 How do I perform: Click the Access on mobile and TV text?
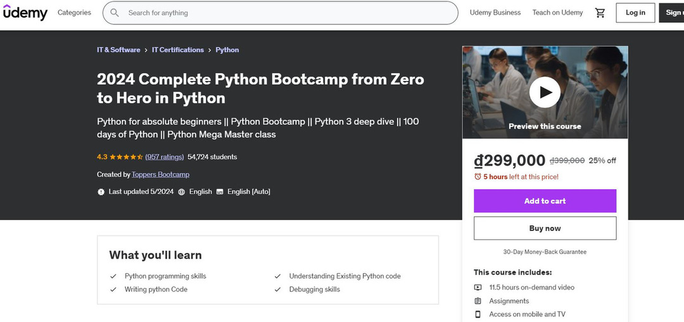pos(528,314)
